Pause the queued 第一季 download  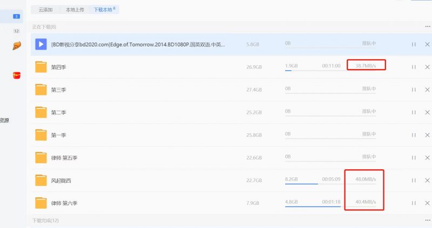click(x=414, y=135)
